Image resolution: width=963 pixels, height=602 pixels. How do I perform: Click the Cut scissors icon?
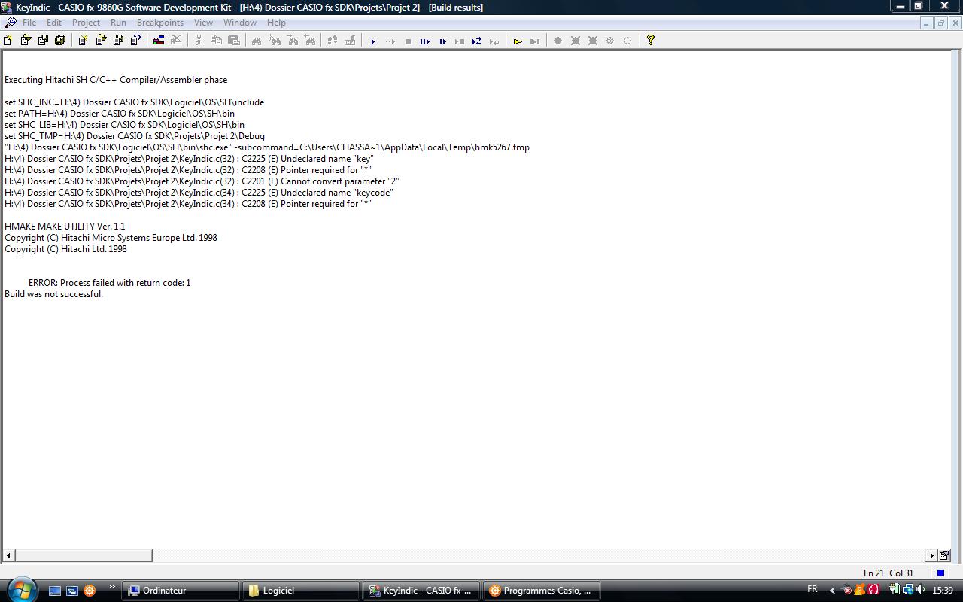coord(199,41)
